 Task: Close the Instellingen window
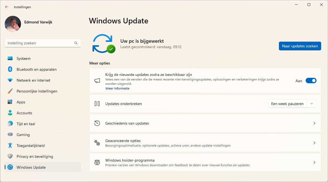pos(321,5)
